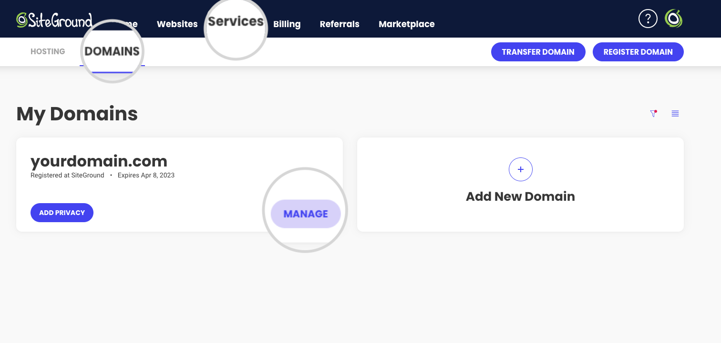
Task: Click the yourdomain.com domain name
Action: point(99,161)
